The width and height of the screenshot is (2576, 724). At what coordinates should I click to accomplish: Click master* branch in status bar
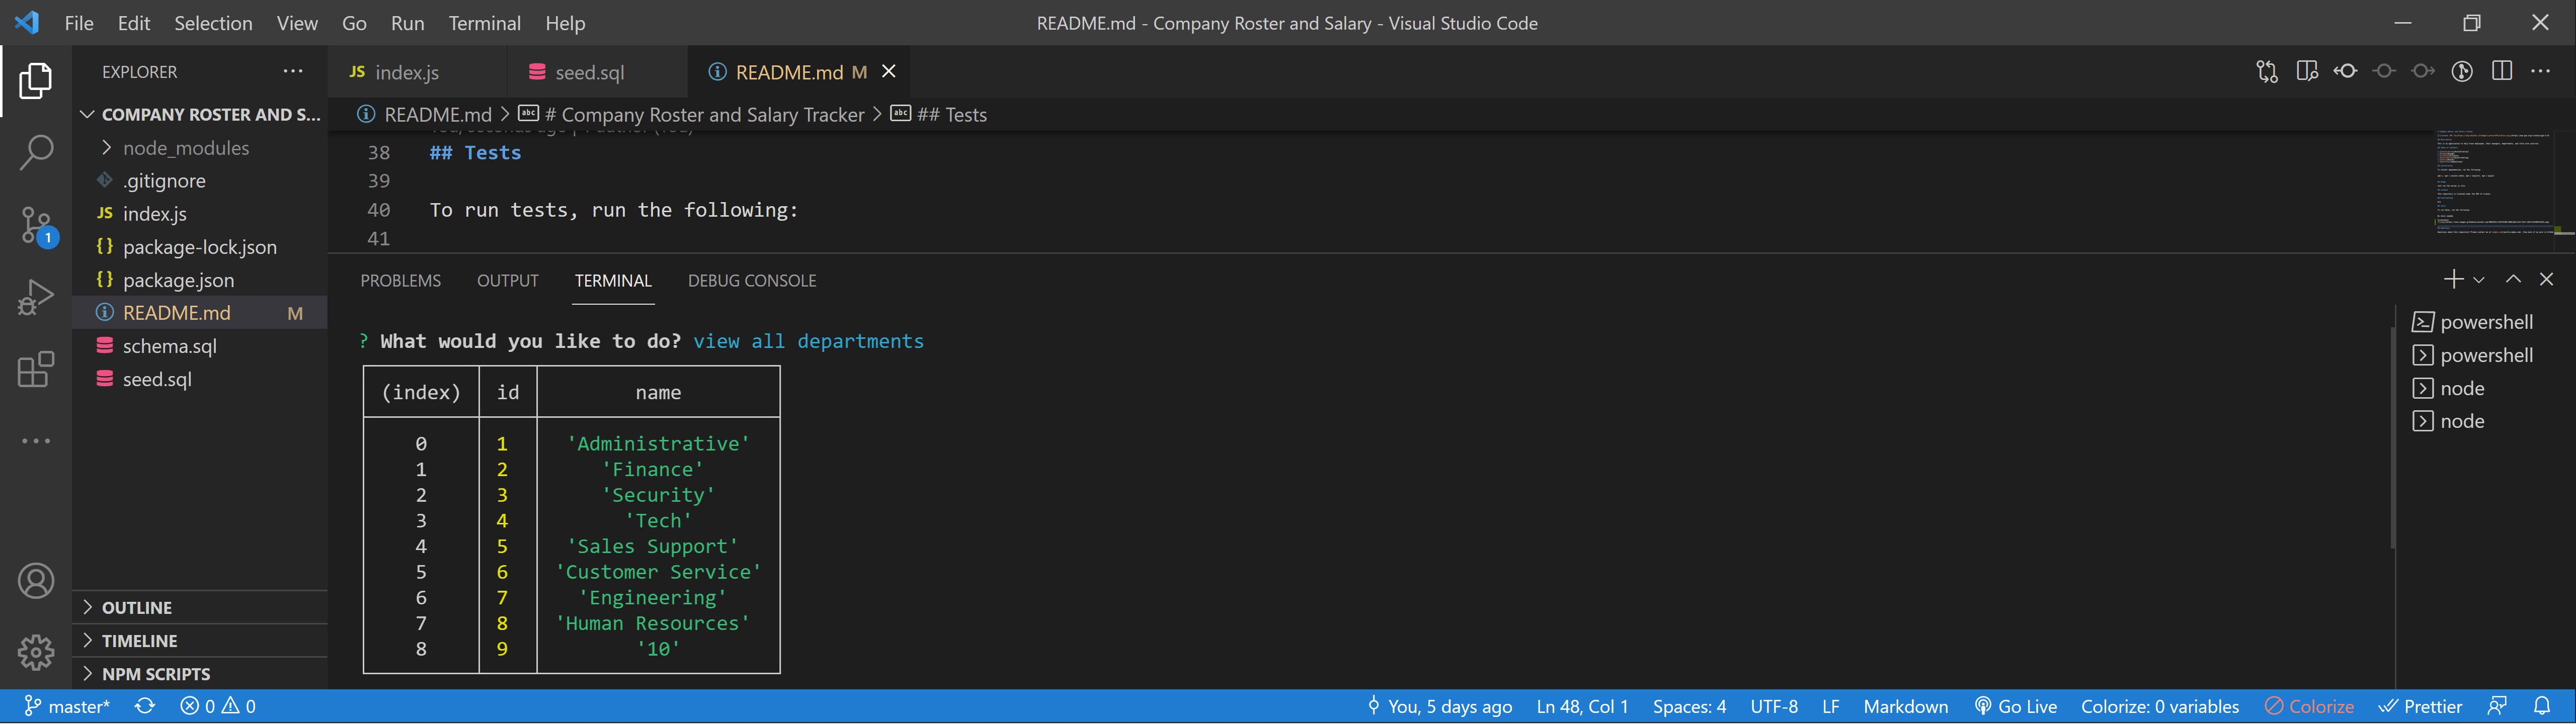(68, 706)
